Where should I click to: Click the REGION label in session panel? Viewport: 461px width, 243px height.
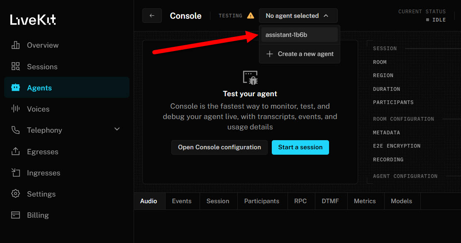coord(383,75)
